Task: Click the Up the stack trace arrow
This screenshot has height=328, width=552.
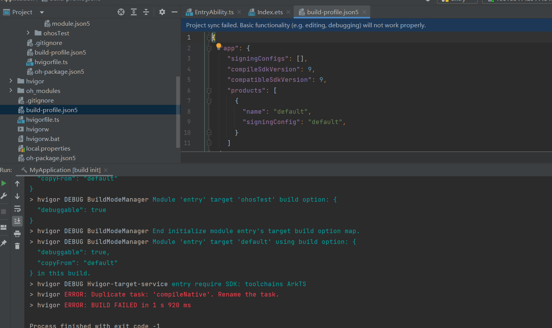Action: tap(17, 184)
